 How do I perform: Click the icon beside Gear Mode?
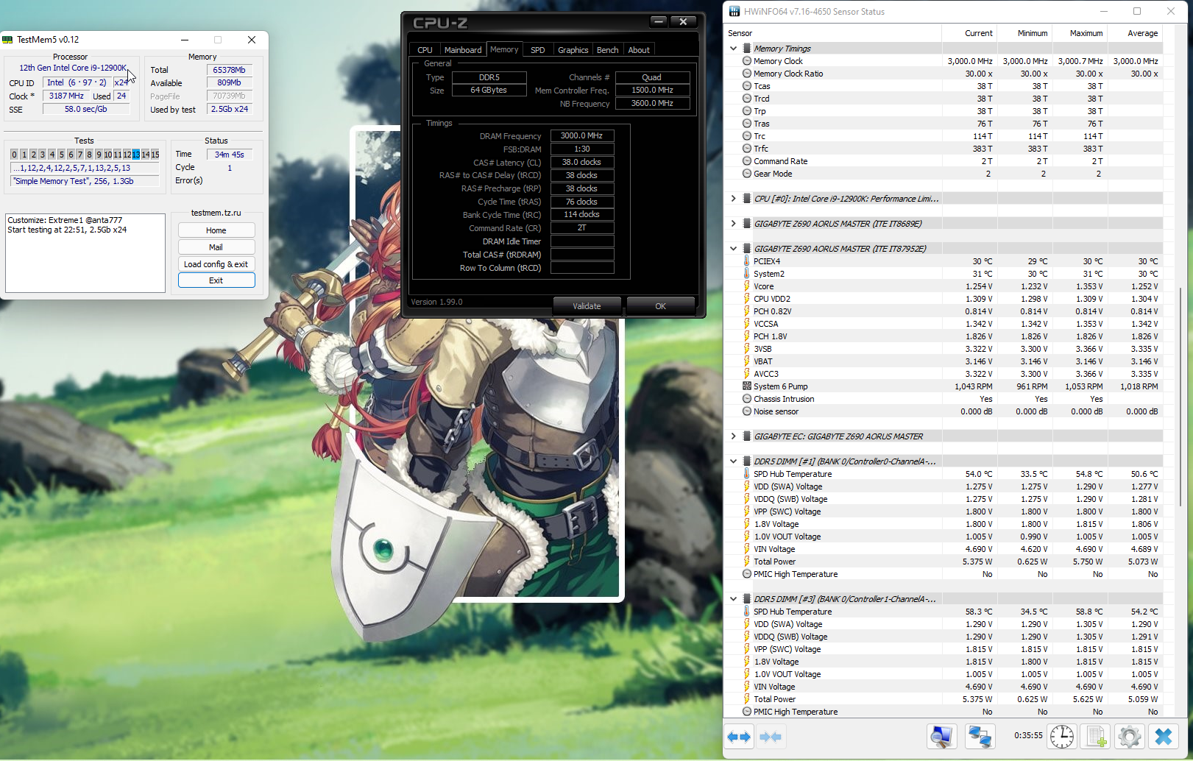[x=747, y=174]
